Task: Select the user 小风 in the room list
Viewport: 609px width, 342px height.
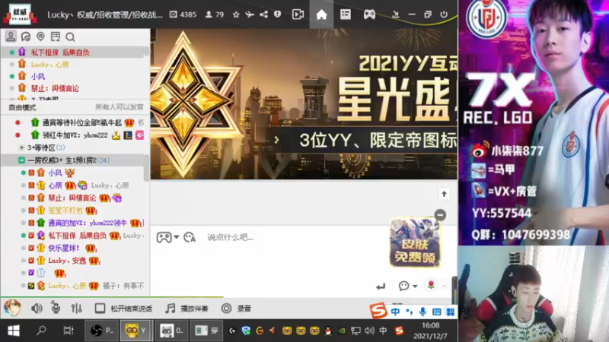Action: (55, 173)
